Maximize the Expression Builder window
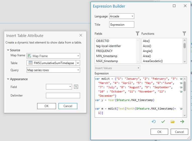The image size is (192, 141). pos(174,6)
